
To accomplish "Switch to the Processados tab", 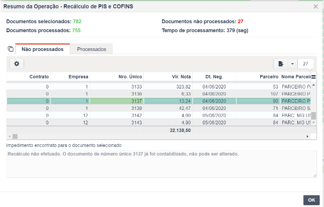I will [92, 49].
